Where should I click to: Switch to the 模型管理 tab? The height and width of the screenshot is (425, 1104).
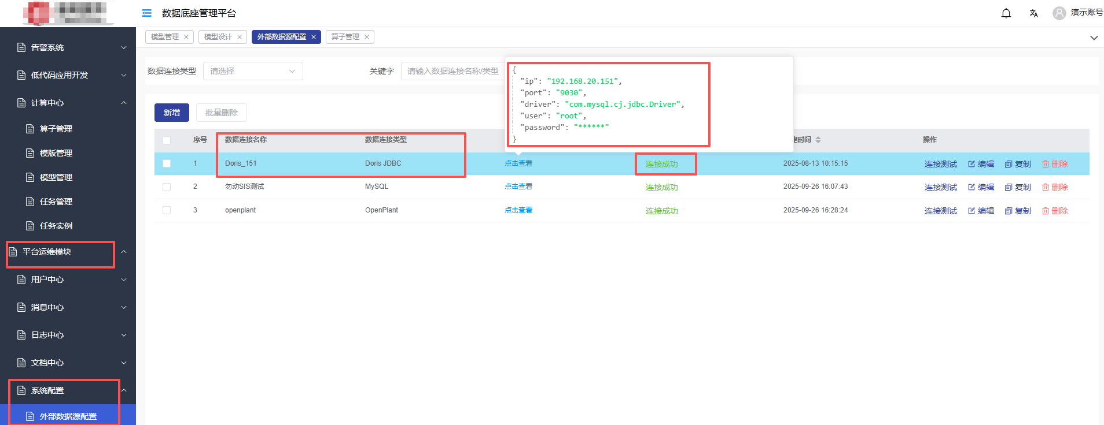[165, 37]
